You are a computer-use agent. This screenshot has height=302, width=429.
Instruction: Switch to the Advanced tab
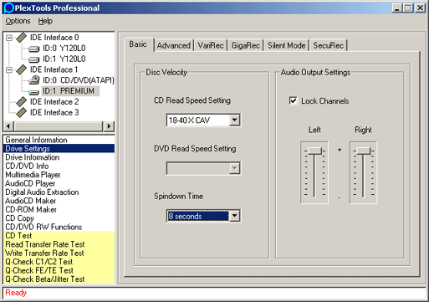point(173,45)
